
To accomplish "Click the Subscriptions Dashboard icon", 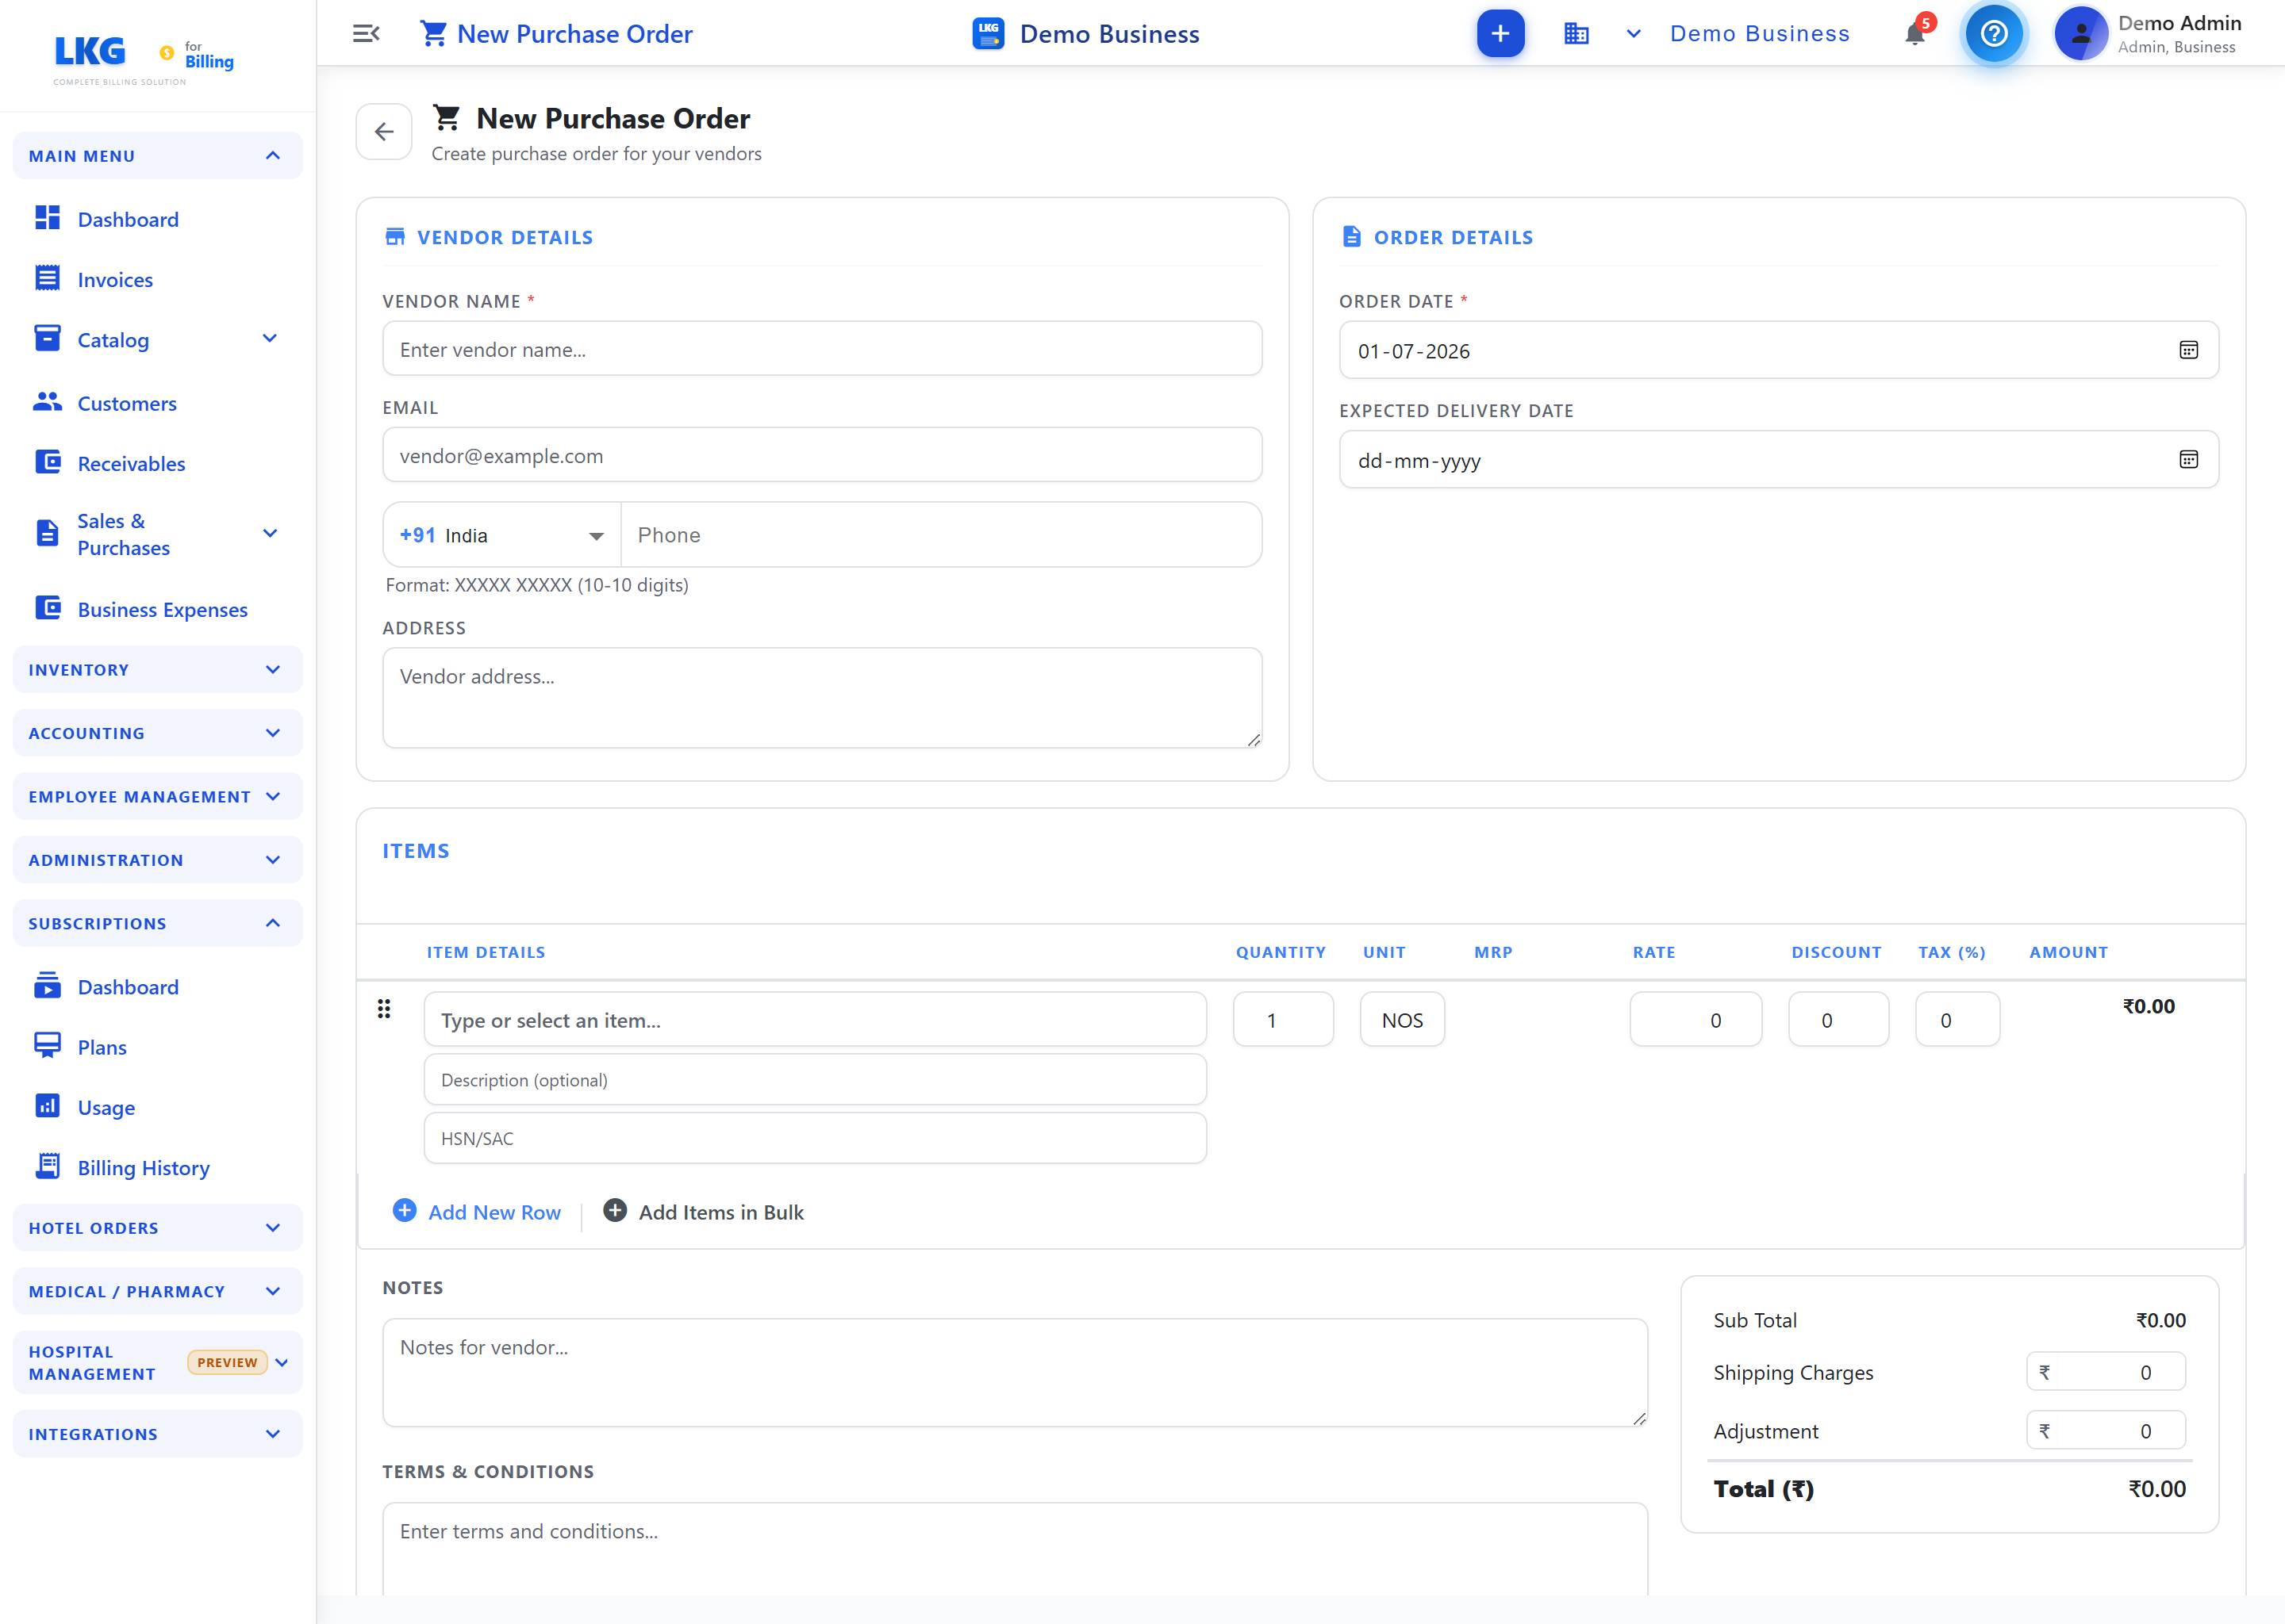I will [x=47, y=986].
